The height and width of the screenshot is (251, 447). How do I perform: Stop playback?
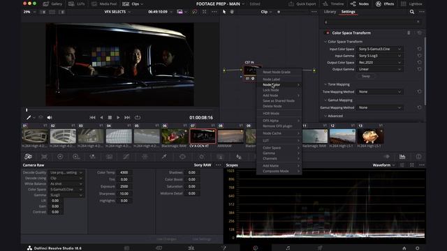(x=110, y=118)
